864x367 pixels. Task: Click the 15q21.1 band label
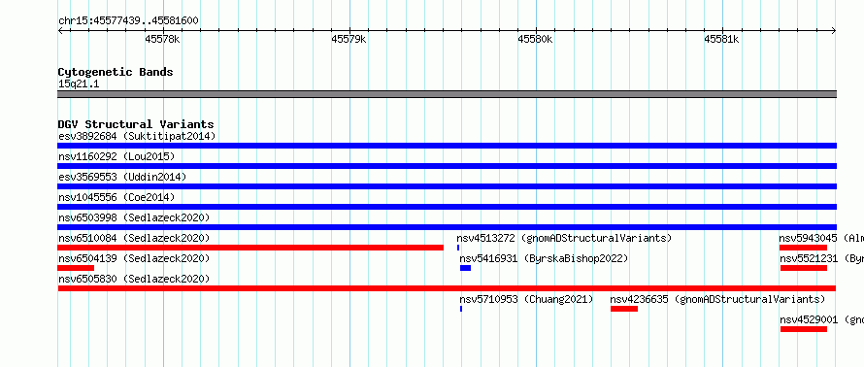[79, 84]
